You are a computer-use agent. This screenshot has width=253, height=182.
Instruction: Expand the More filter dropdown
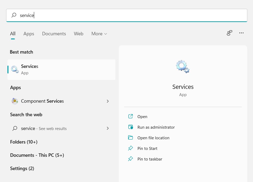pyautogui.click(x=99, y=34)
